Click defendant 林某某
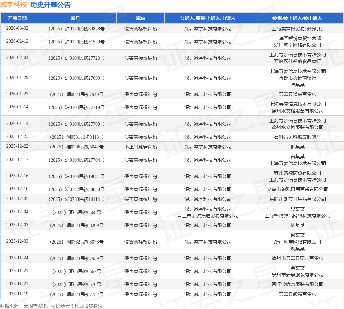 click(298, 225)
